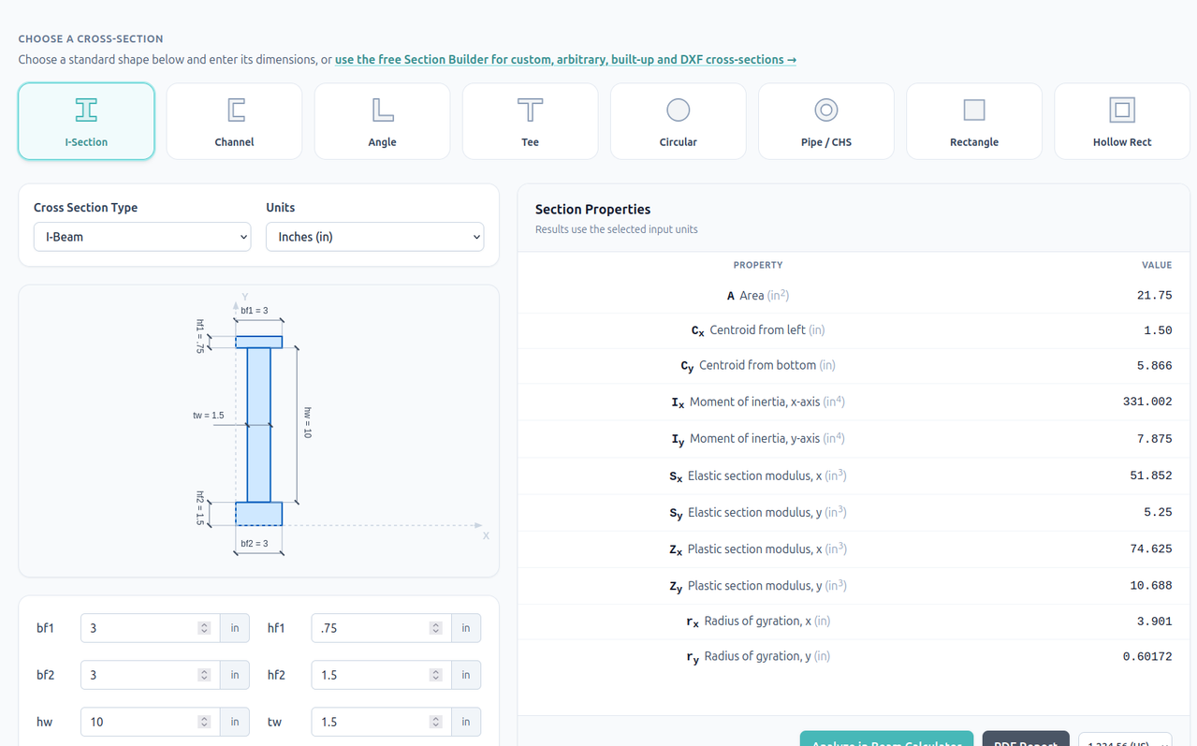This screenshot has height=746, width=1197.
Task: Open the free Section Builder link
Action: 565,59
